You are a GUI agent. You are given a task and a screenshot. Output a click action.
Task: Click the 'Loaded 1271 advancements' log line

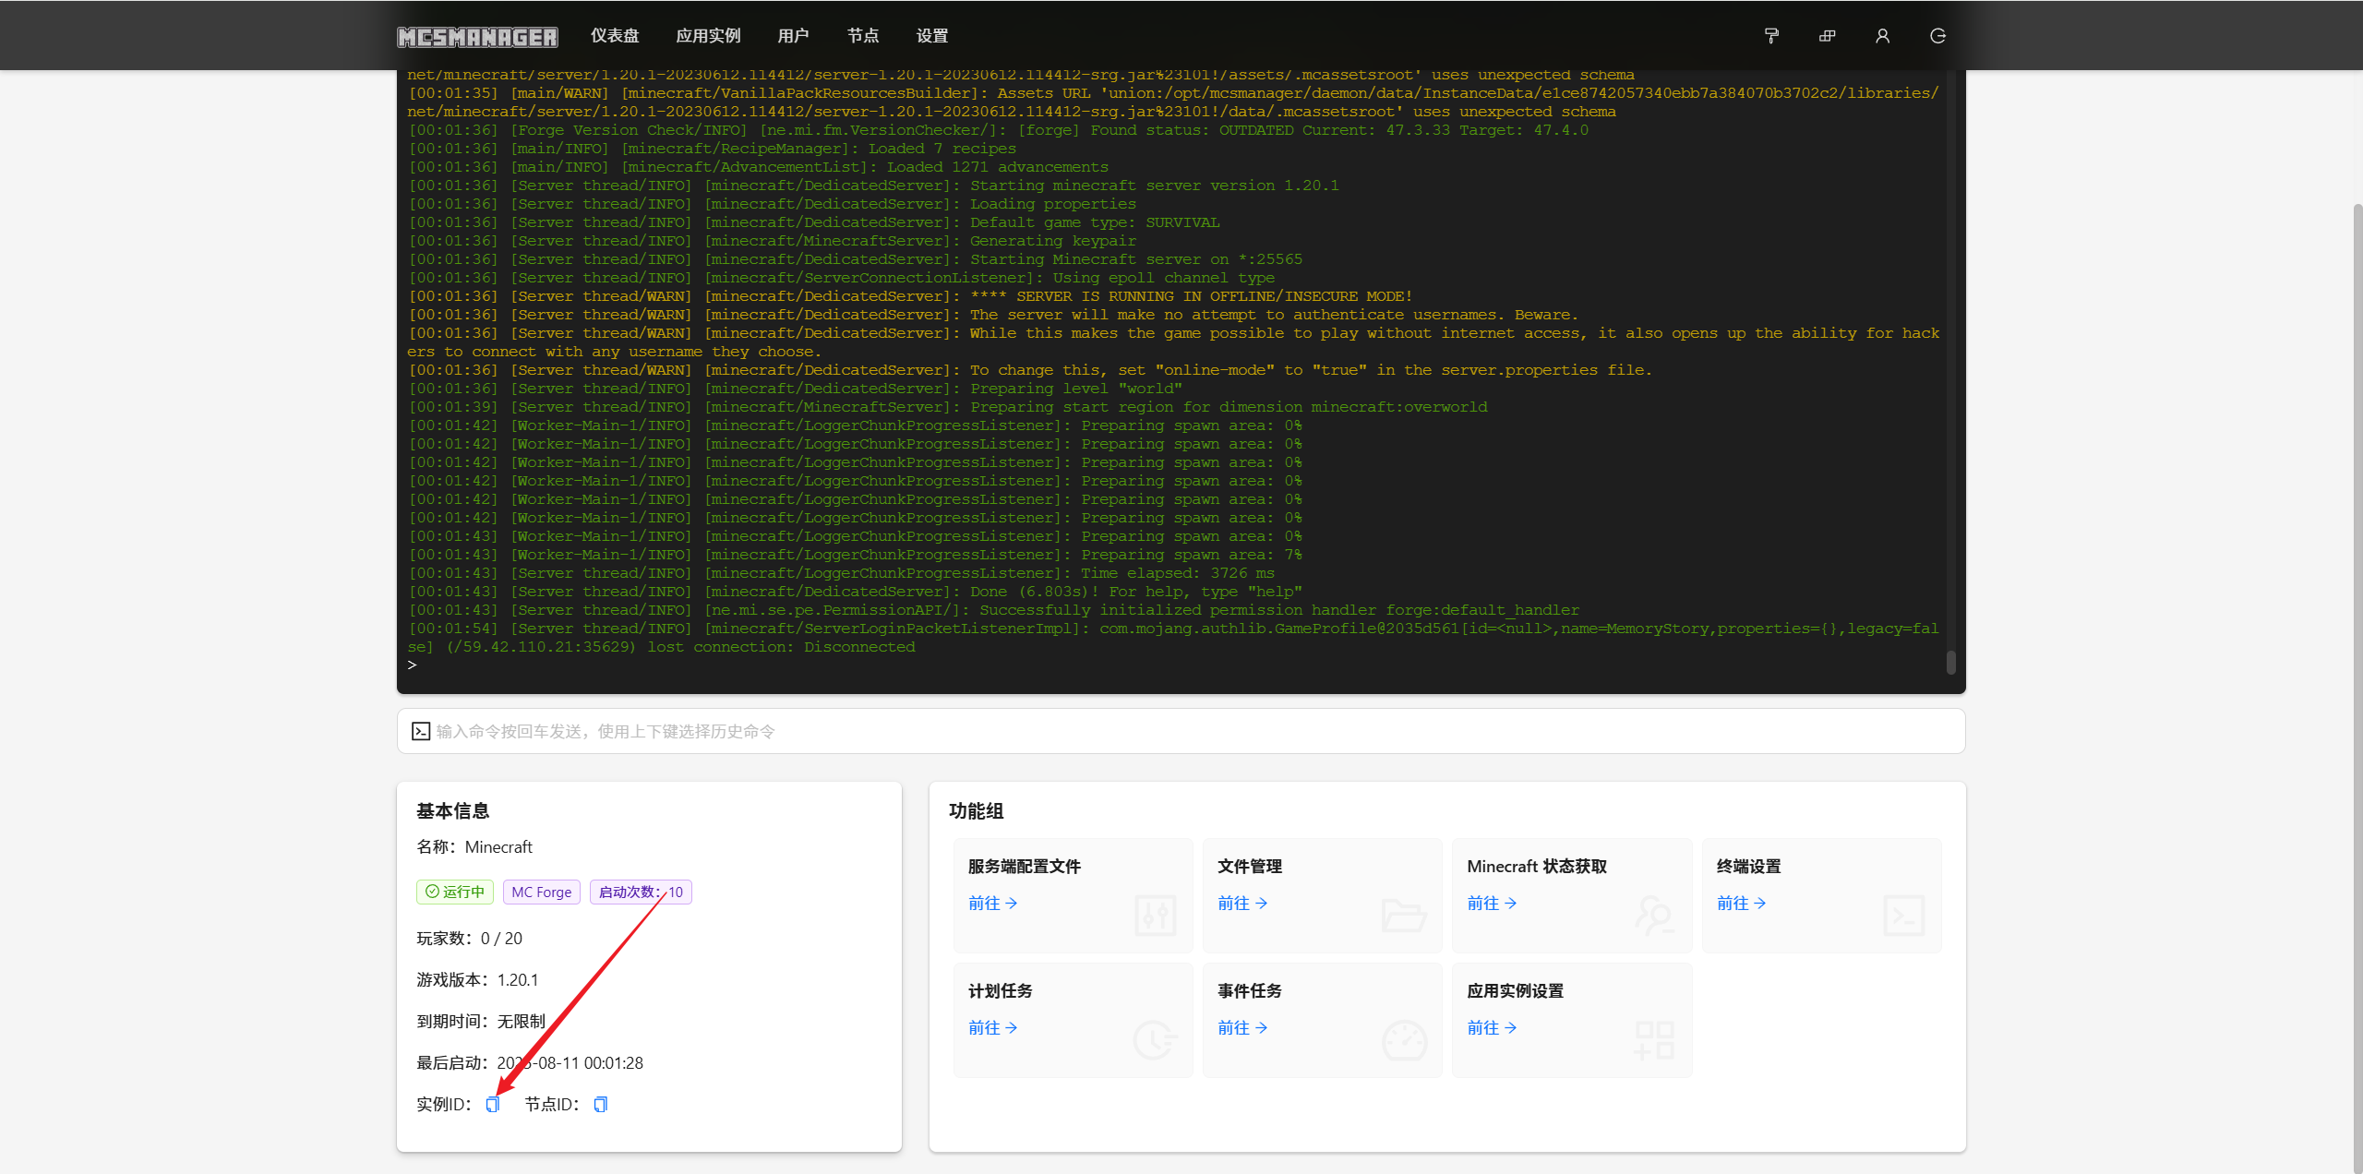pos(758,167)
